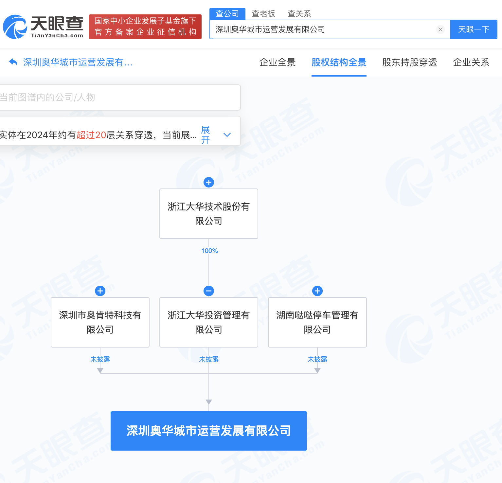Image resolution: width=502 pixels, height=483 pixels.
Task: Open the 股权结构全景 tab
Action: (x=339, y=62)
